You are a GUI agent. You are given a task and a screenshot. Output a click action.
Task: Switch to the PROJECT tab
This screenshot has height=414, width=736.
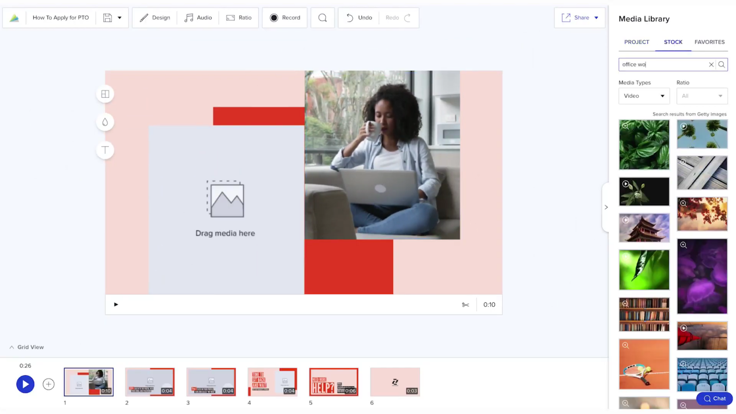pyautogui.click(x=636, y=42)
